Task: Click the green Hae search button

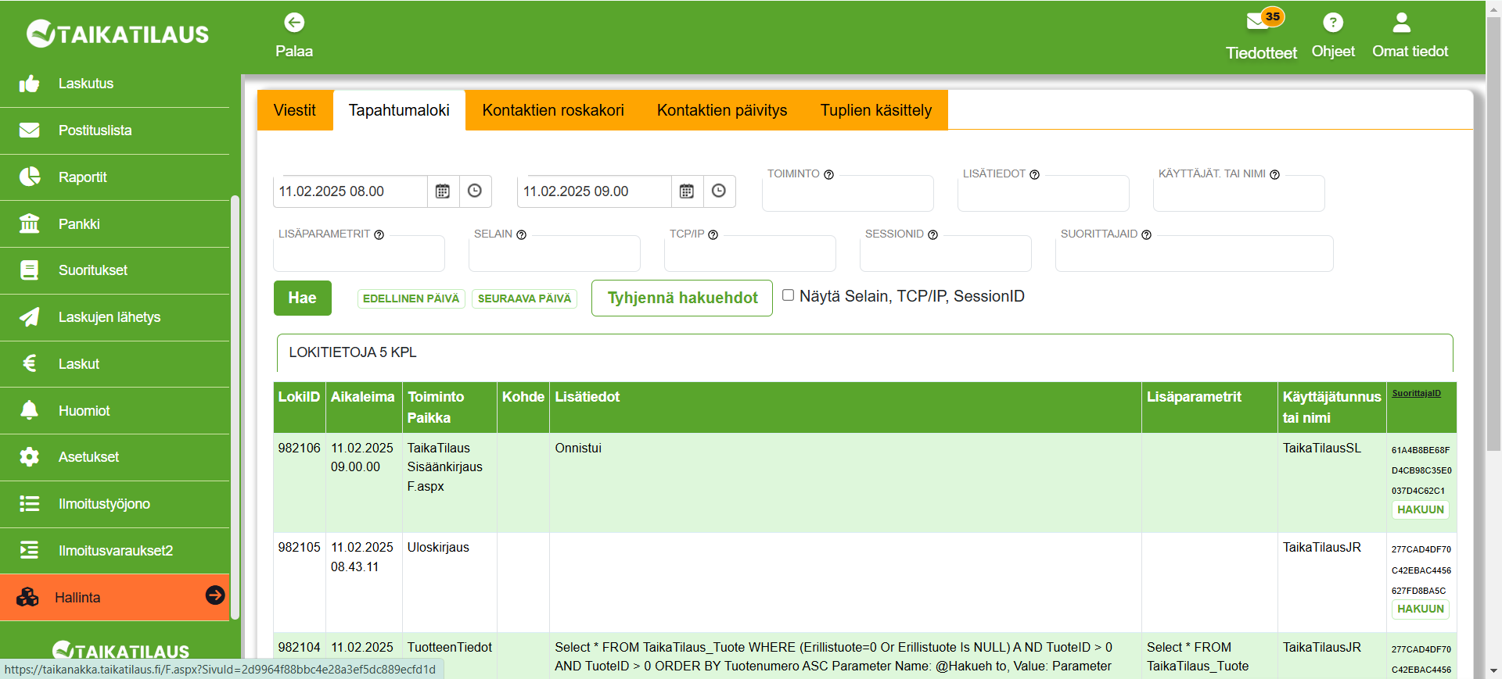Action: 303,298
